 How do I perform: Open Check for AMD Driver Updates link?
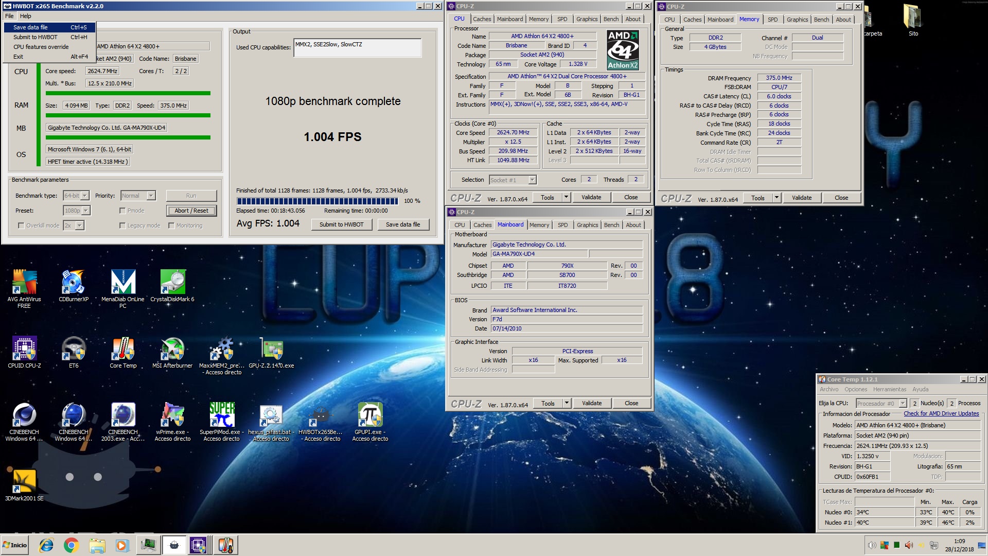941,413
